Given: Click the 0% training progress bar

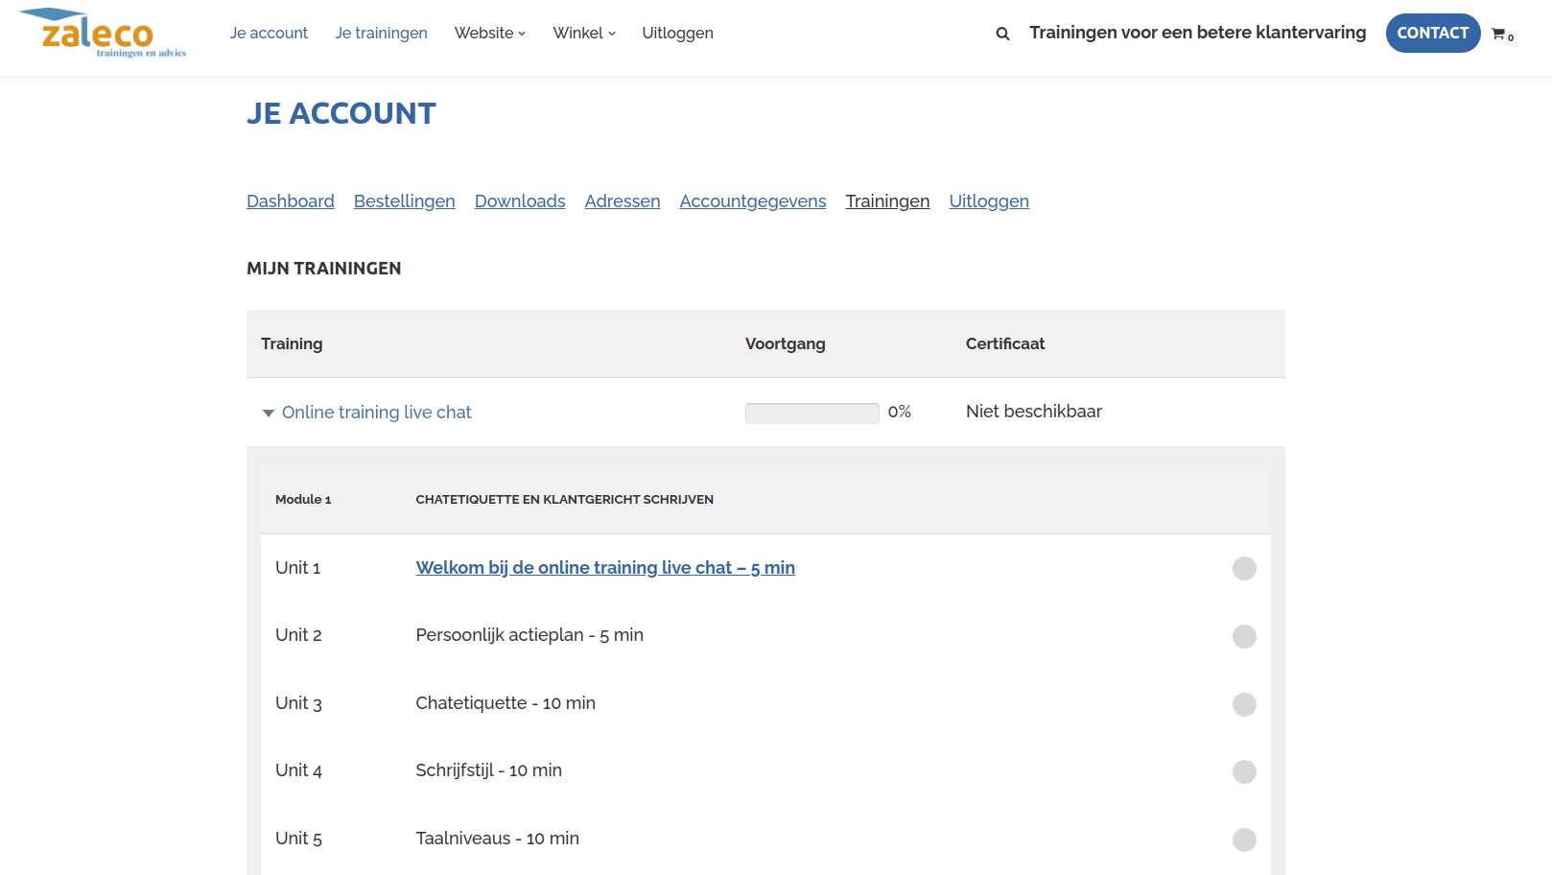Looking at the screenshot, I should tap(811, 413).
